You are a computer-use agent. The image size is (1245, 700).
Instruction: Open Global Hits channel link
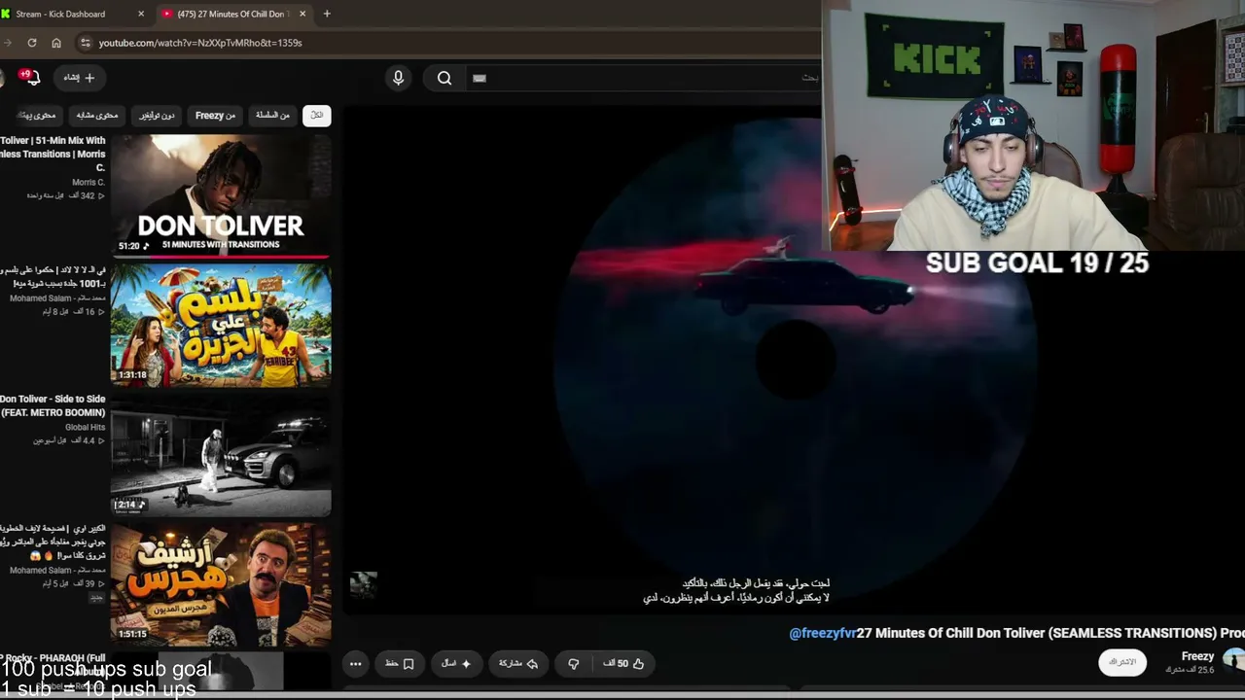coord(86,427)
